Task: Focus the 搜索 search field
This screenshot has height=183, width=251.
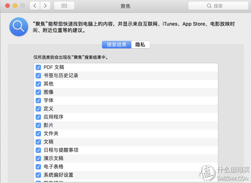Action: (x=218, y=6)
